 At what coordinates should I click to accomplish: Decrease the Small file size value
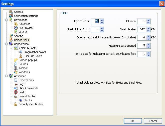148,31
